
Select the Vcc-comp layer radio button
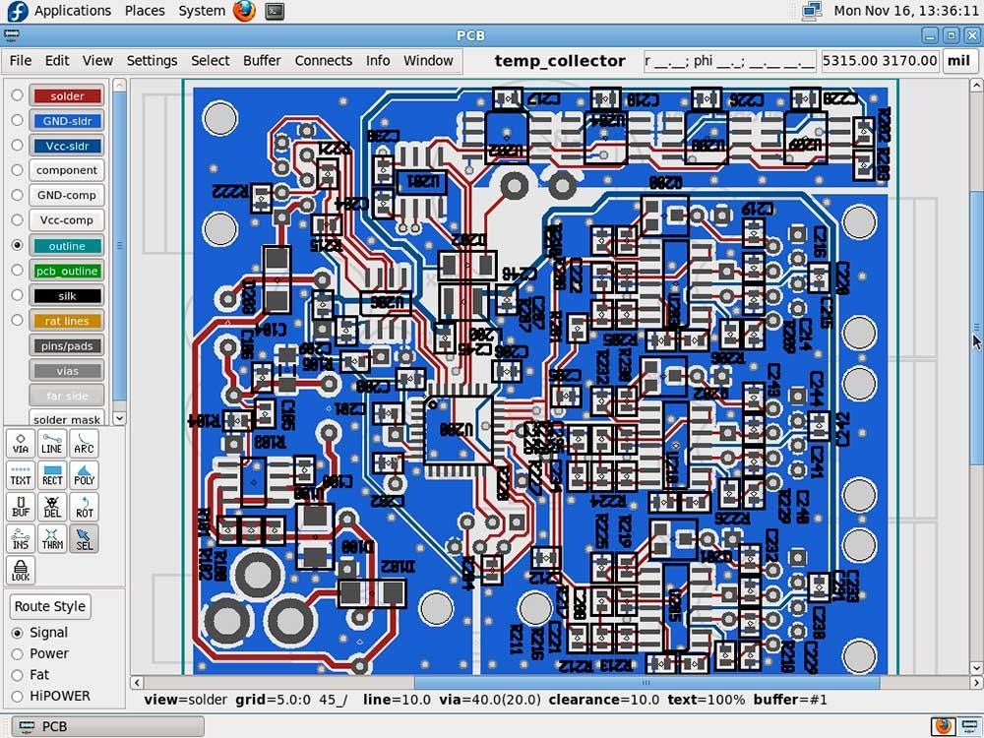click(17, 220)
